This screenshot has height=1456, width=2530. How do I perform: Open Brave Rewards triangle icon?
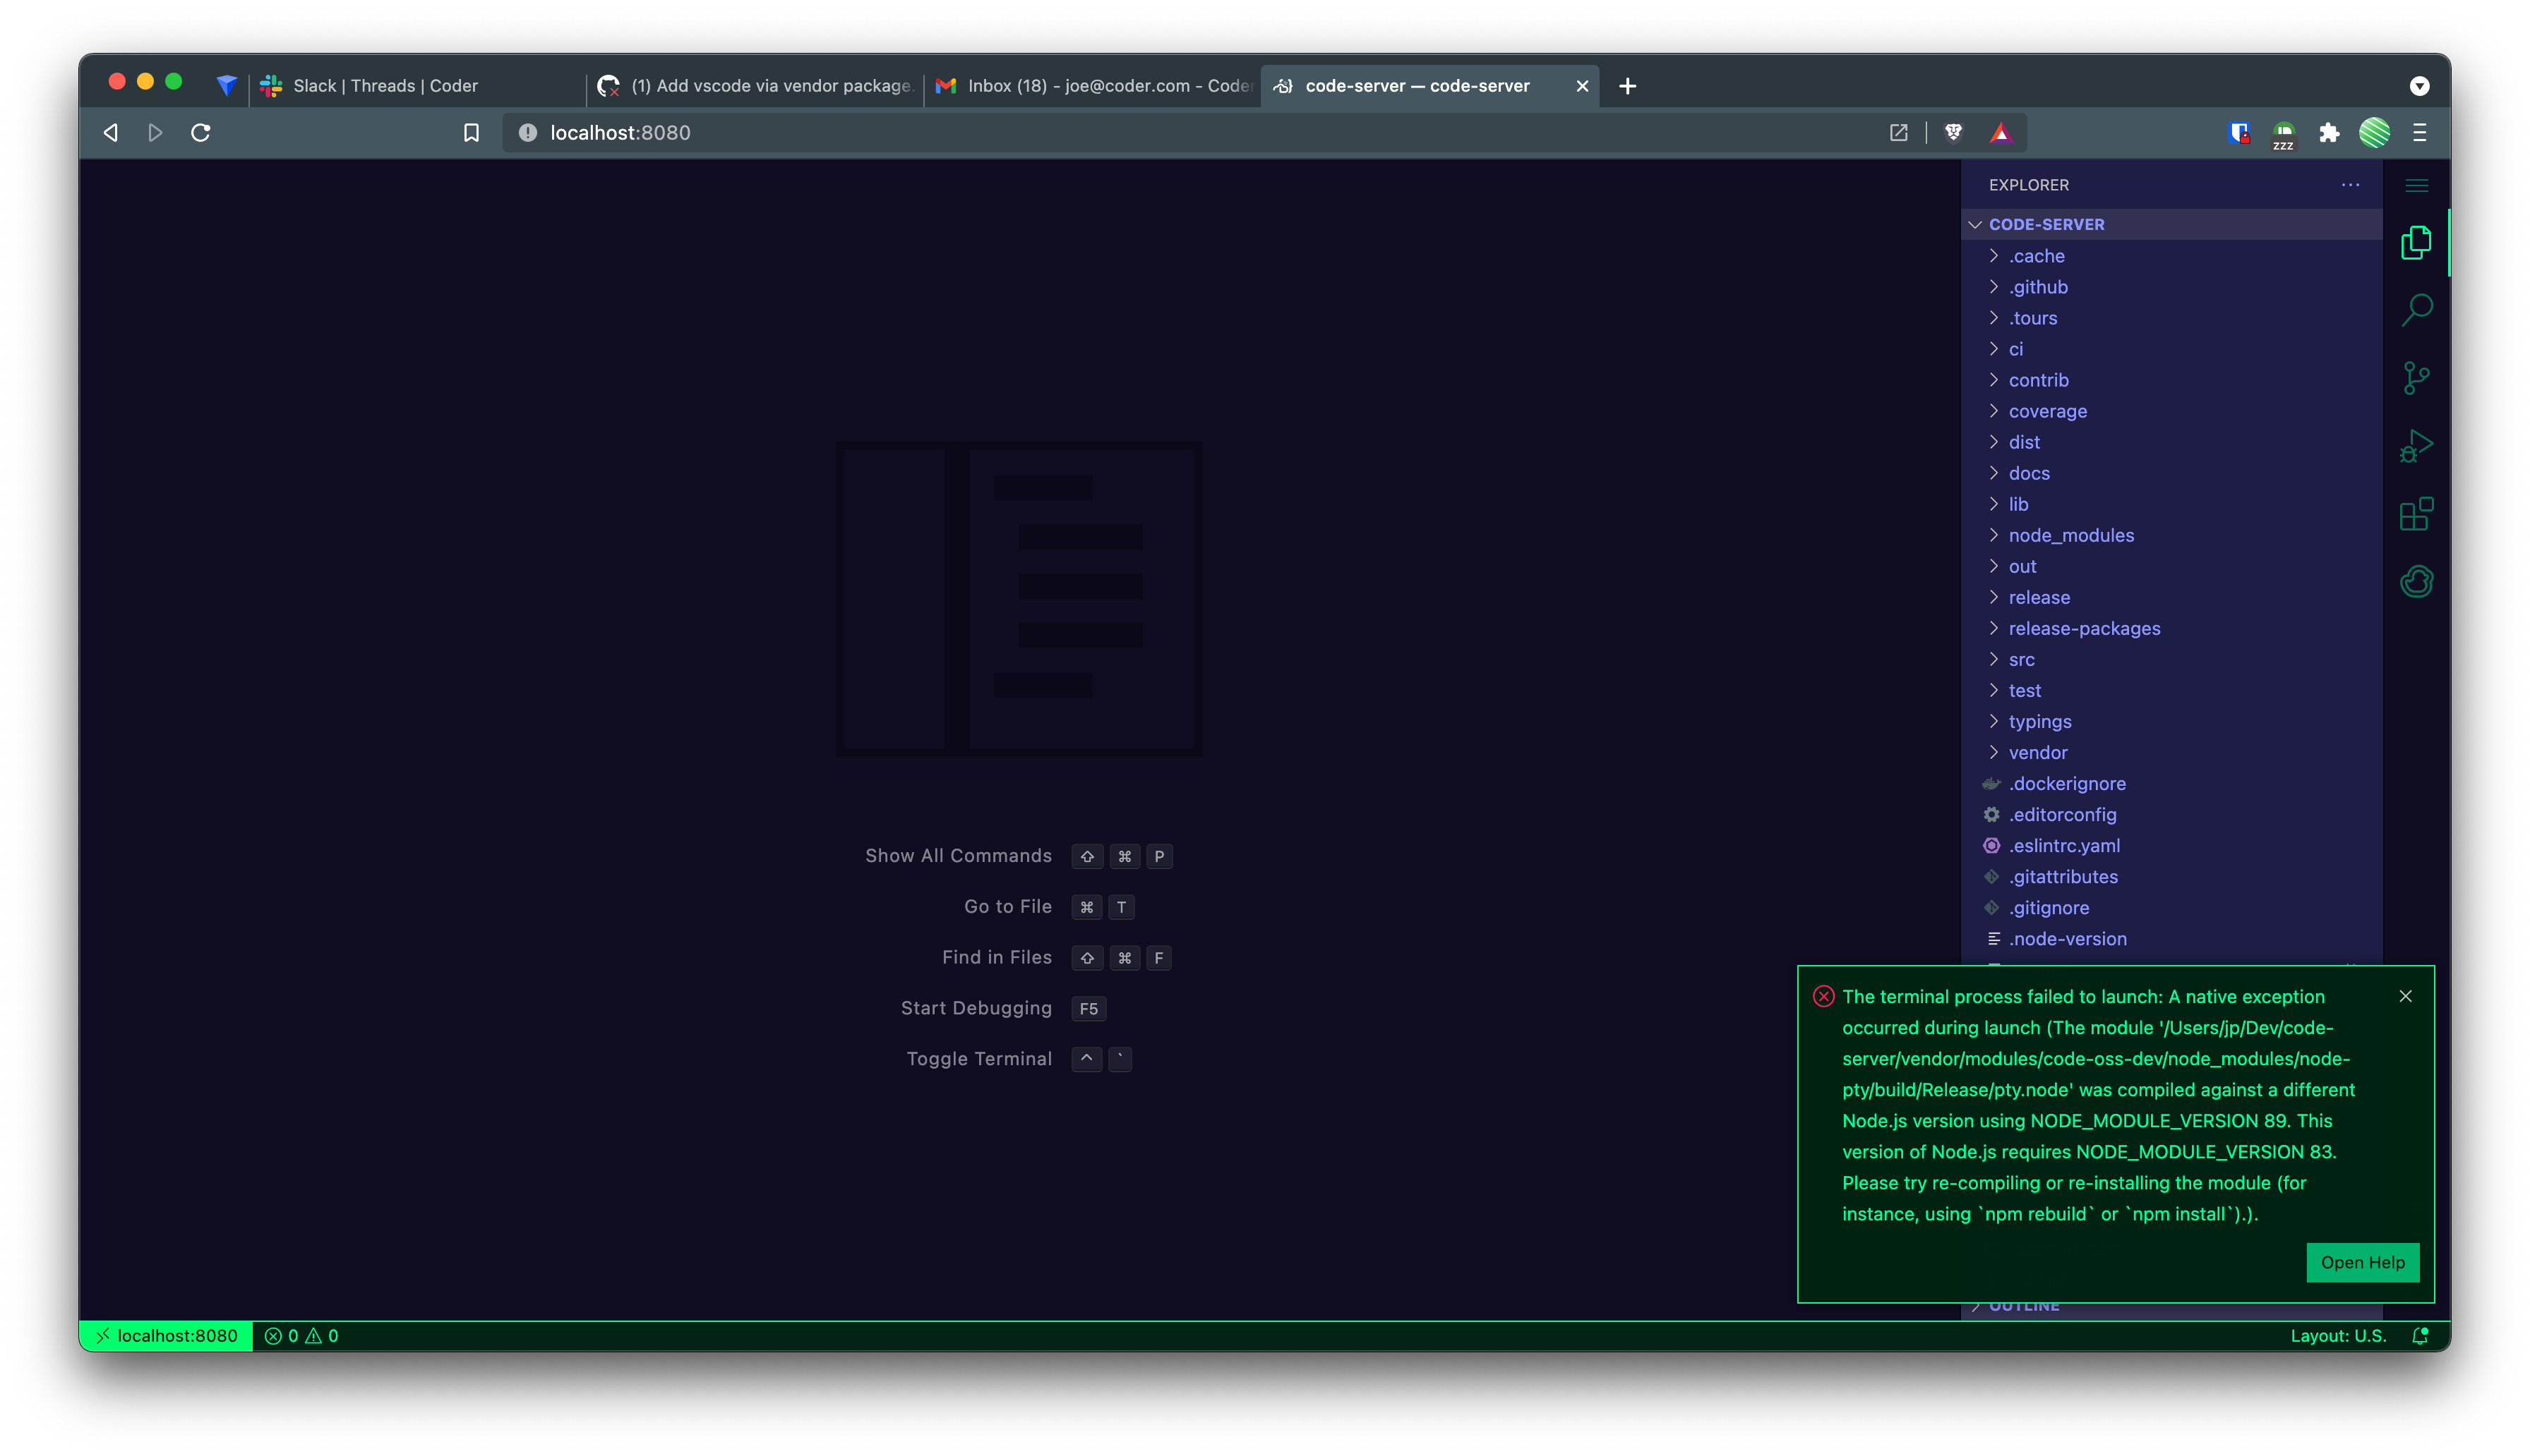click(x=2000, y=133)
